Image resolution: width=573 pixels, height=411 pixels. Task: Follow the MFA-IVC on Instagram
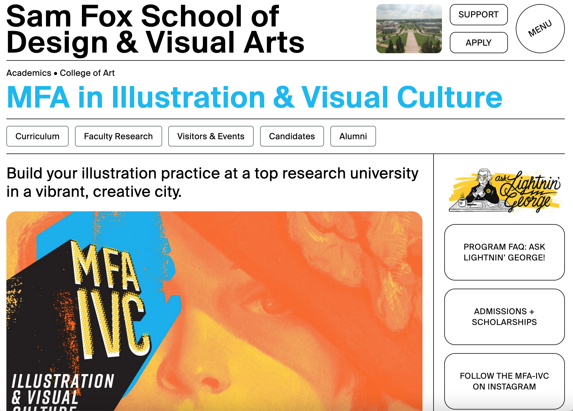coord(504,381)
